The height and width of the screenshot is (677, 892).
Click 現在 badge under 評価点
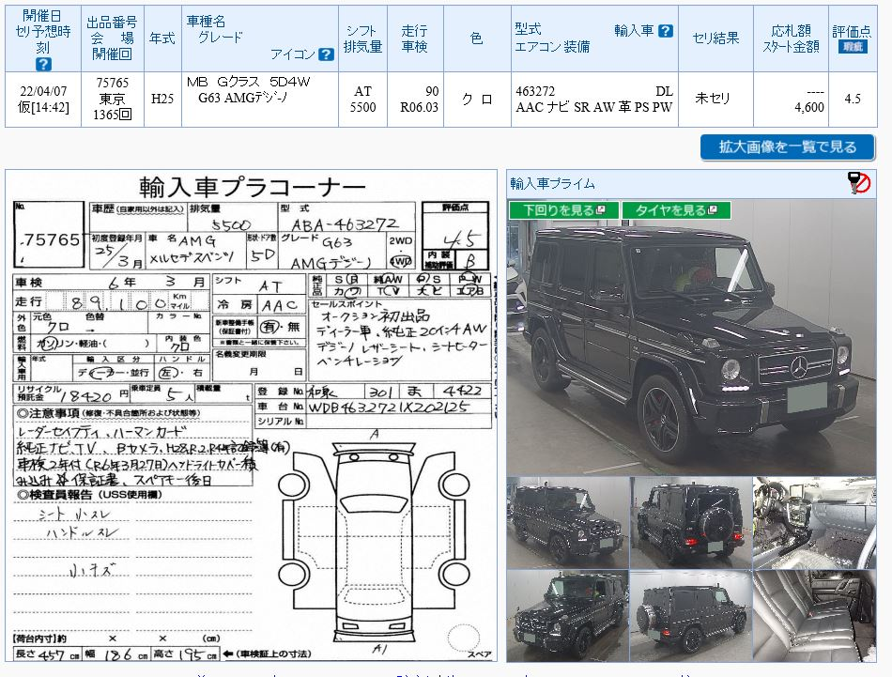(853, 47)
